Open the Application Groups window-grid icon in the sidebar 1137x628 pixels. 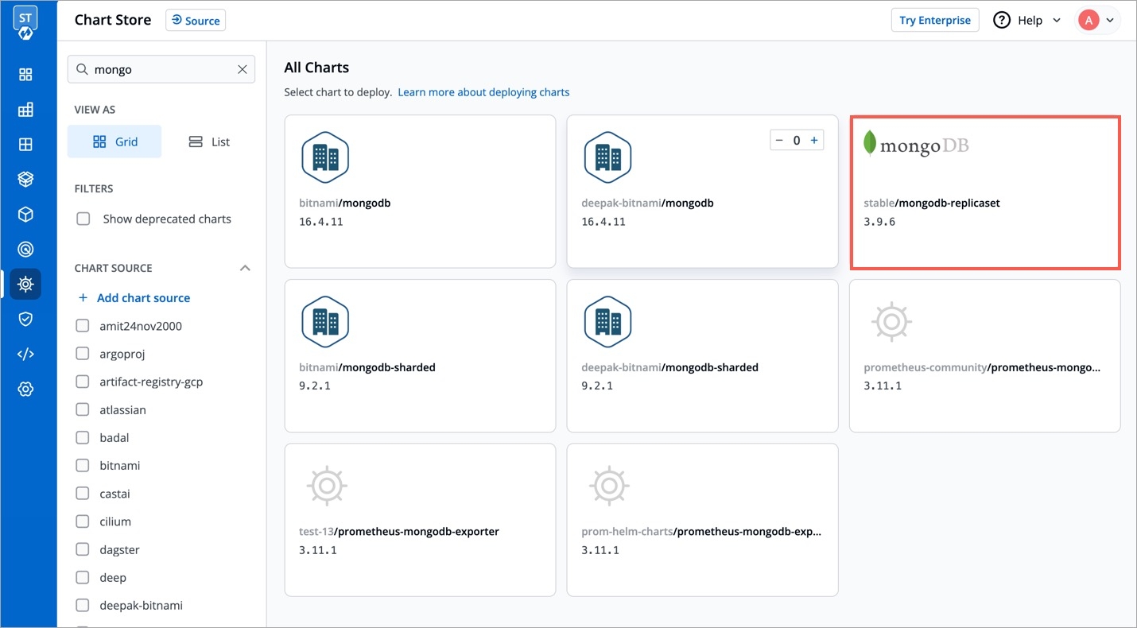coord(25,145)
